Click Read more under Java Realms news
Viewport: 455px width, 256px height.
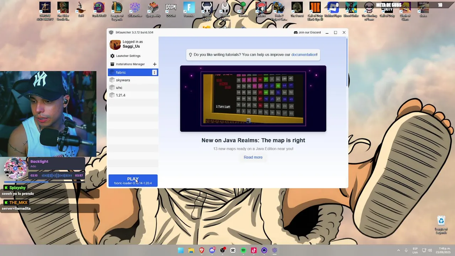pyautogui.click(x=253, y=157)
